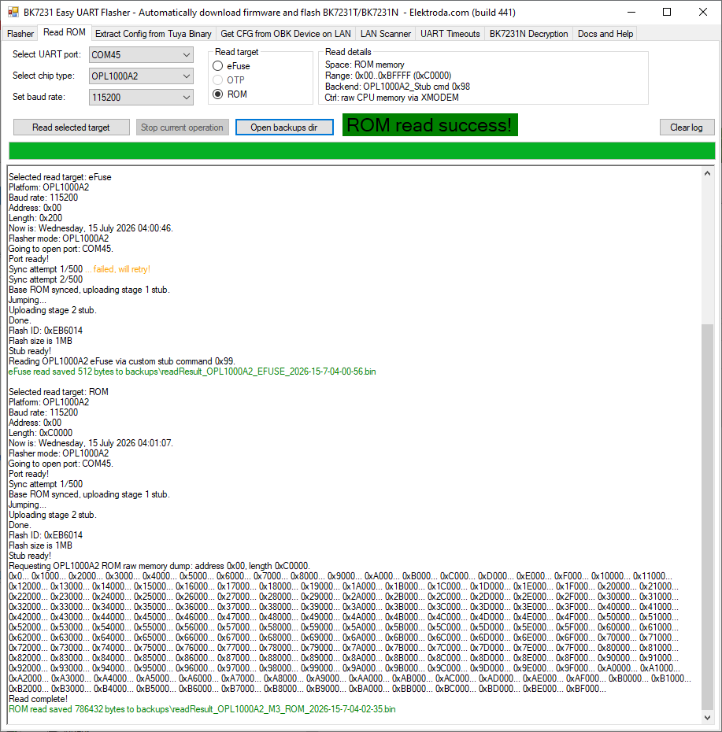
Task: Open Extract Config from Tuya Binary tab
Action: [x=154, y=34]
